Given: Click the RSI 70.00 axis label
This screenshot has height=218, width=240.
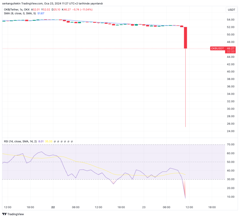Looking at the screenshot, I should (x=231, y=145).
